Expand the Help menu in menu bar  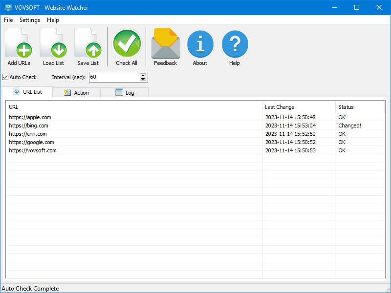point(53,20)
